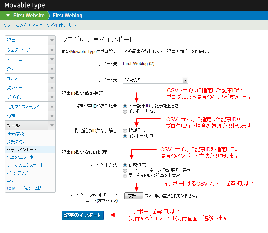Expand the ウェブページ menu arrow
The image size is (268, 233).
(x=52, y=50)
